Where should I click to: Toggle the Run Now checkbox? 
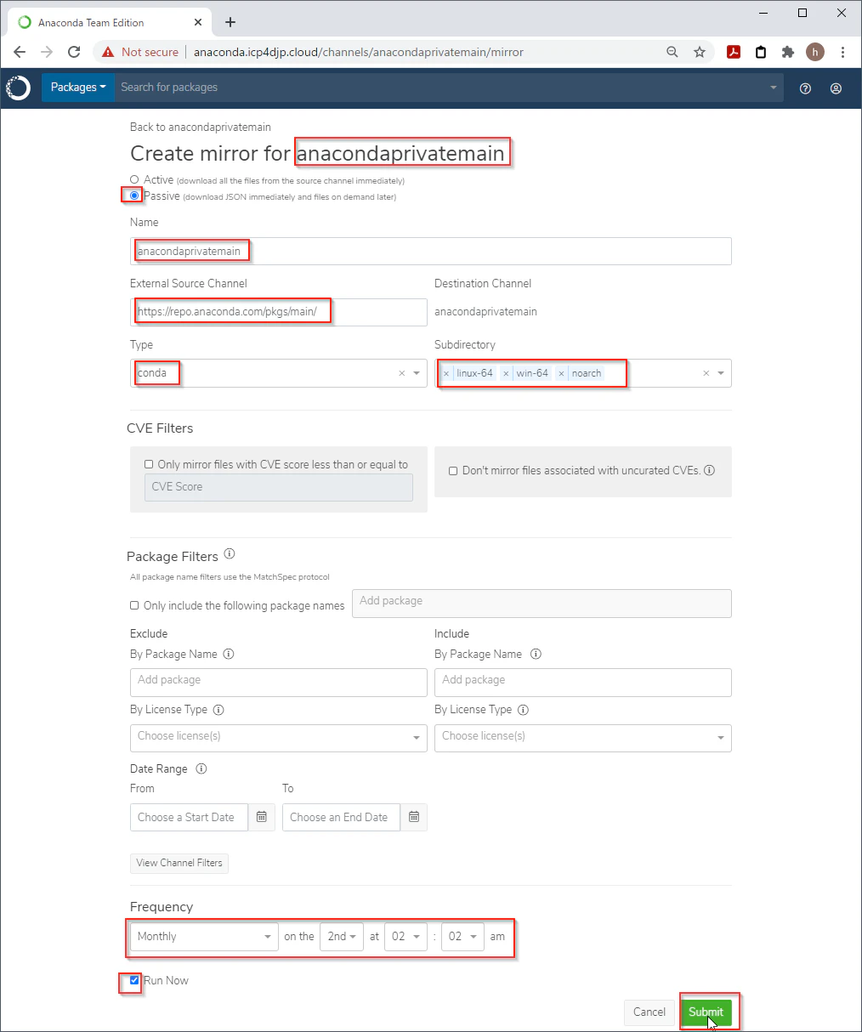(134, 981)
